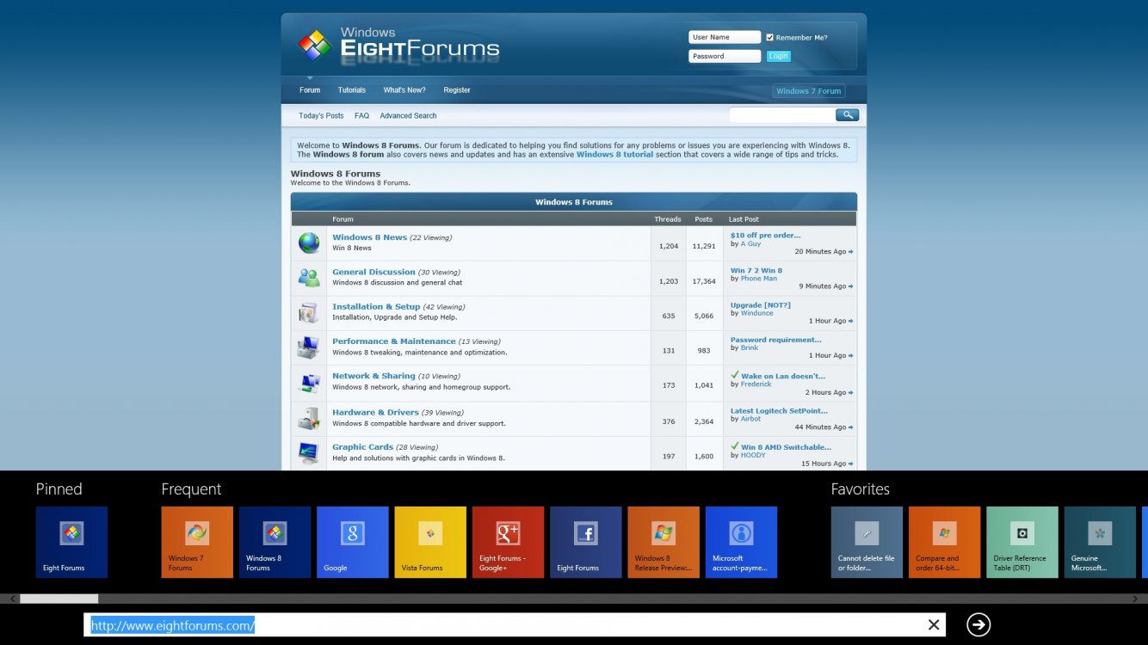Go to last post arrow in General Discussion row

851,286
